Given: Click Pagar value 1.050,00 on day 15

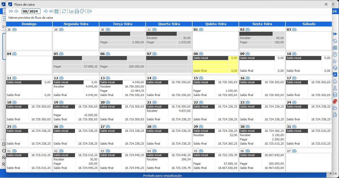Looking at the screenshot, I should (231, 91).
